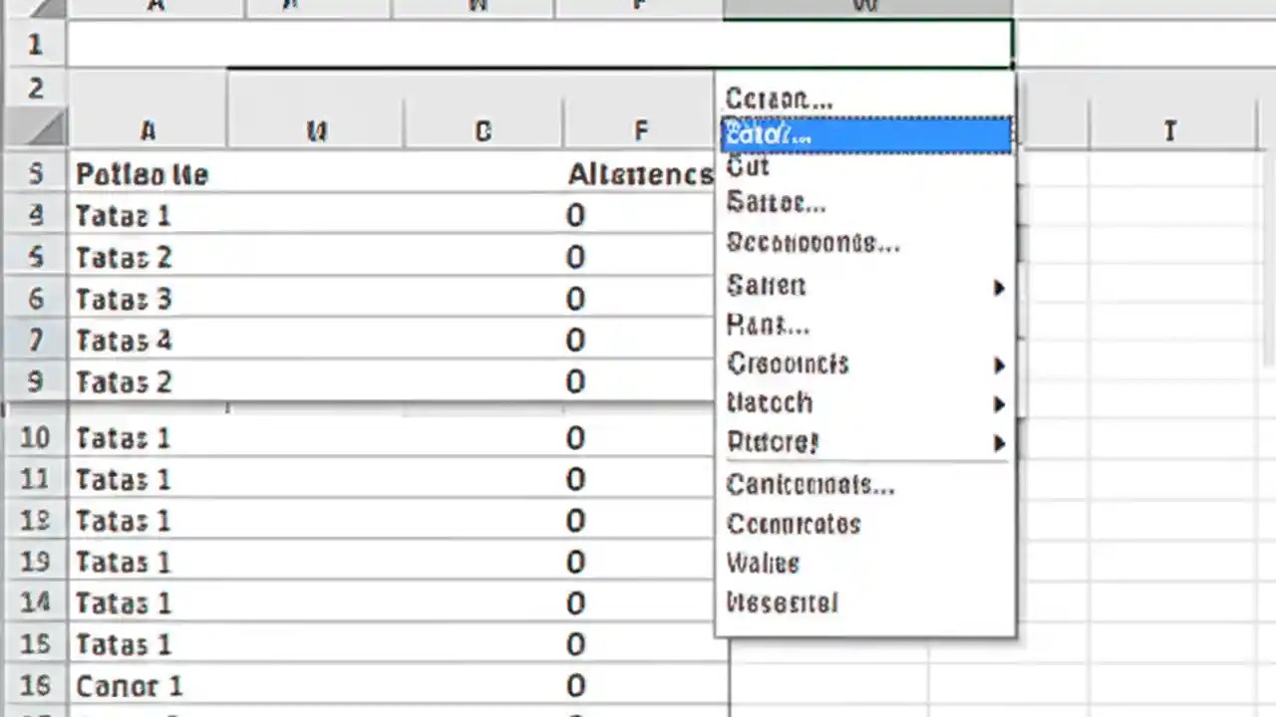The image size is (1276, 717).
Task: Select the cell containing "Tatas 4"
Action: click(x=123, y=341)
